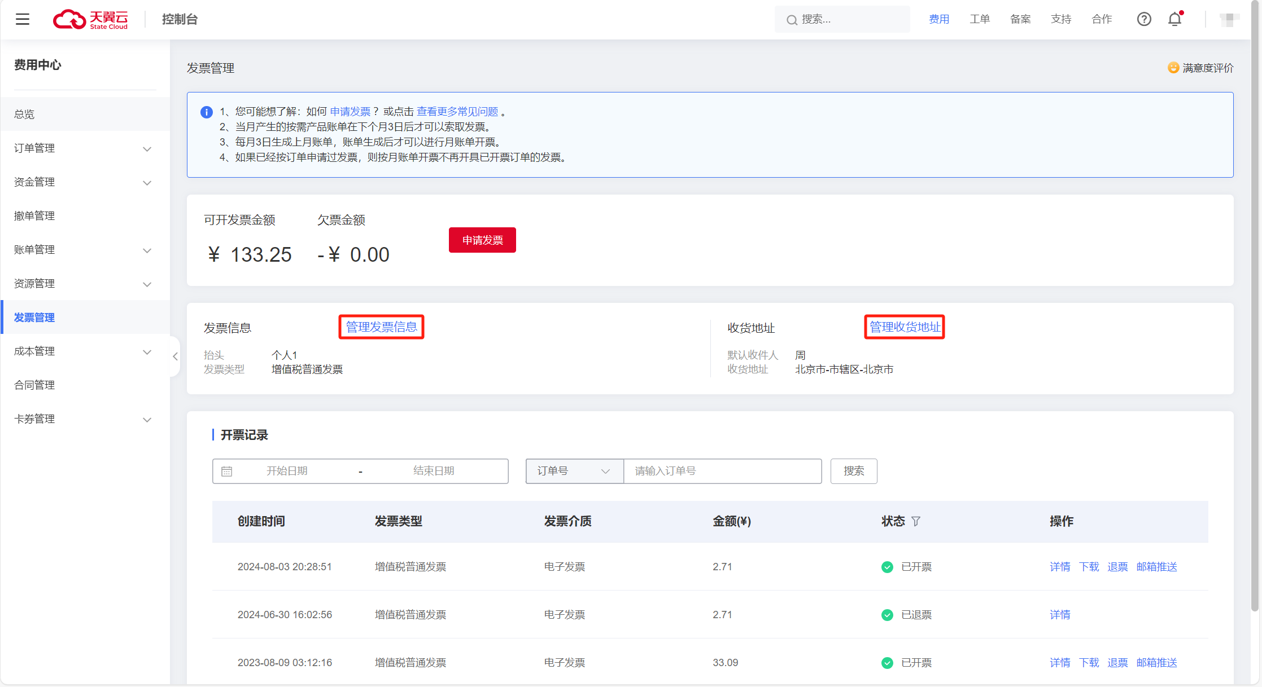Open the notification bell
This screenshot has width=1262, height=687.
coord(1174,19)
